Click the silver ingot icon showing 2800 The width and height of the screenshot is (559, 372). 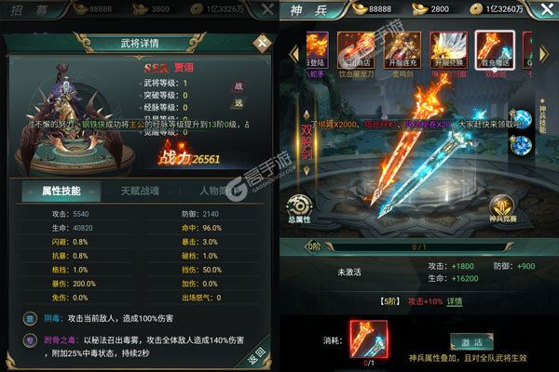[x=420, y=9]
